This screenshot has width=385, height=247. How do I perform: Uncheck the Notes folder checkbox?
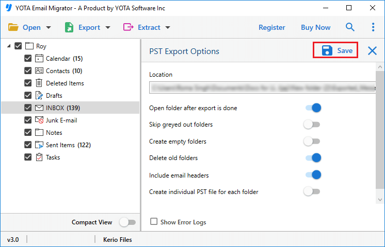pos(28,132)
